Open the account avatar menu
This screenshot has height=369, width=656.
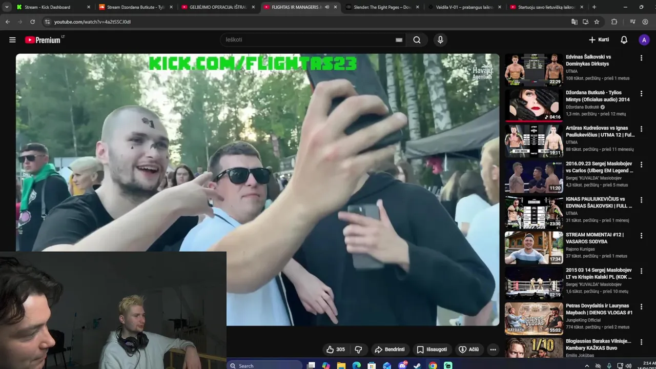click(x=644, y=39)
